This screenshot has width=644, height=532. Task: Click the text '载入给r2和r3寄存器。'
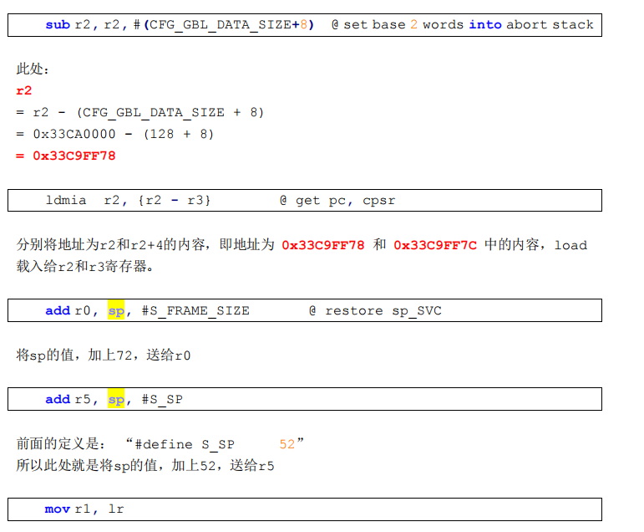pyautogui.click(x=85, y=267)
